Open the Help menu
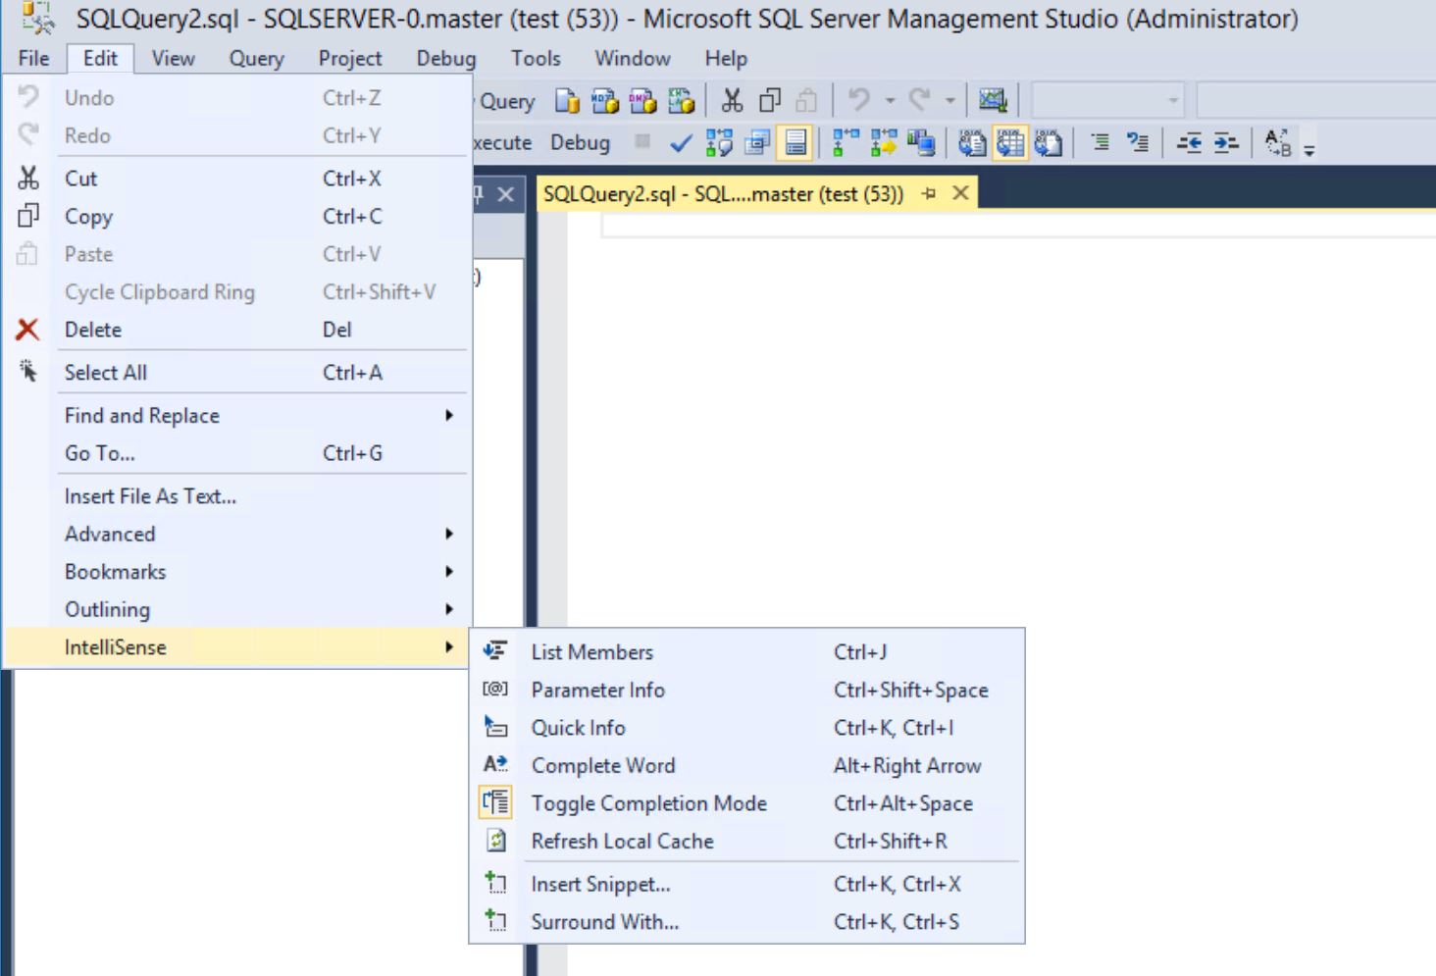 point(726,58)
